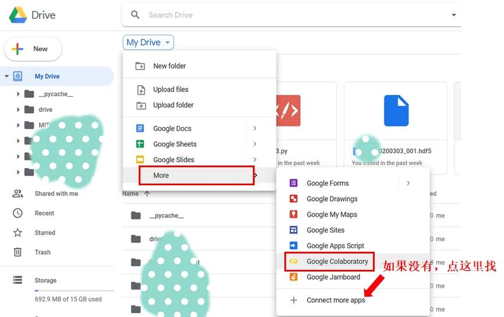Click the red Google Drawings icon

pos(294,199)
